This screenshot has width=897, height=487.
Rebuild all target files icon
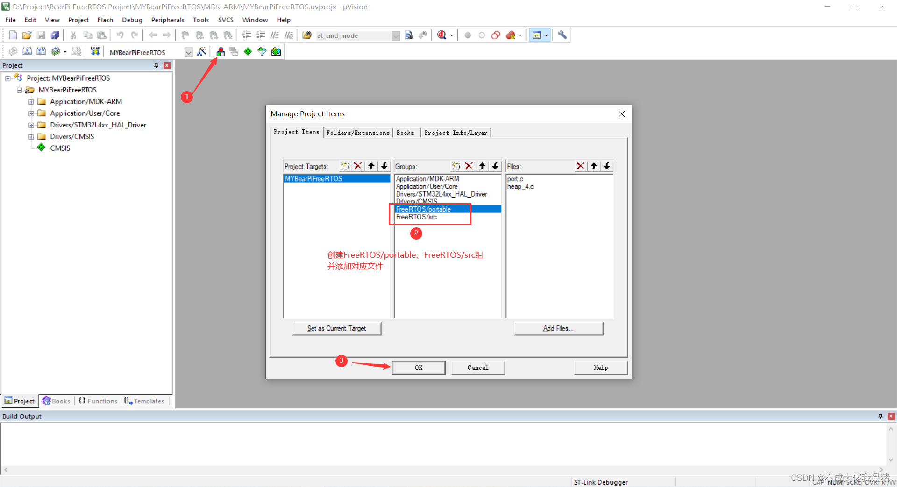click(x=41, y=51)
